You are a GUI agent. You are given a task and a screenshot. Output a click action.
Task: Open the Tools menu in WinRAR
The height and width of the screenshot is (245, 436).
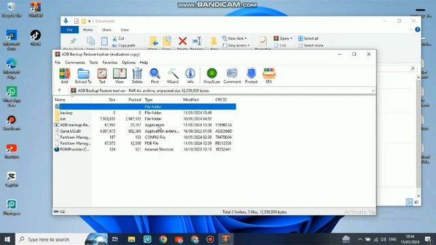pyautogui.click(x=94, y=63)
